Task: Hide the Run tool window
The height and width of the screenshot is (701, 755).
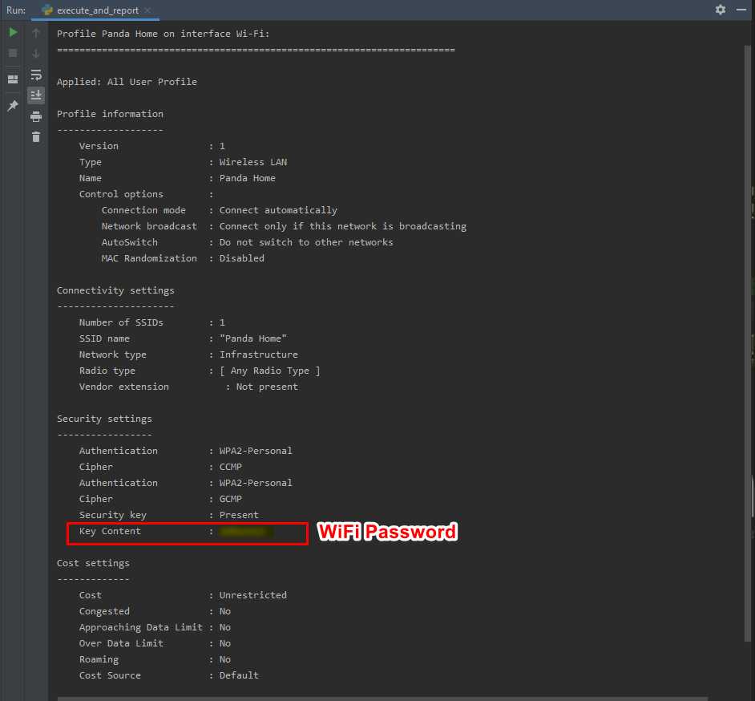Action: [x=741, y=10]
